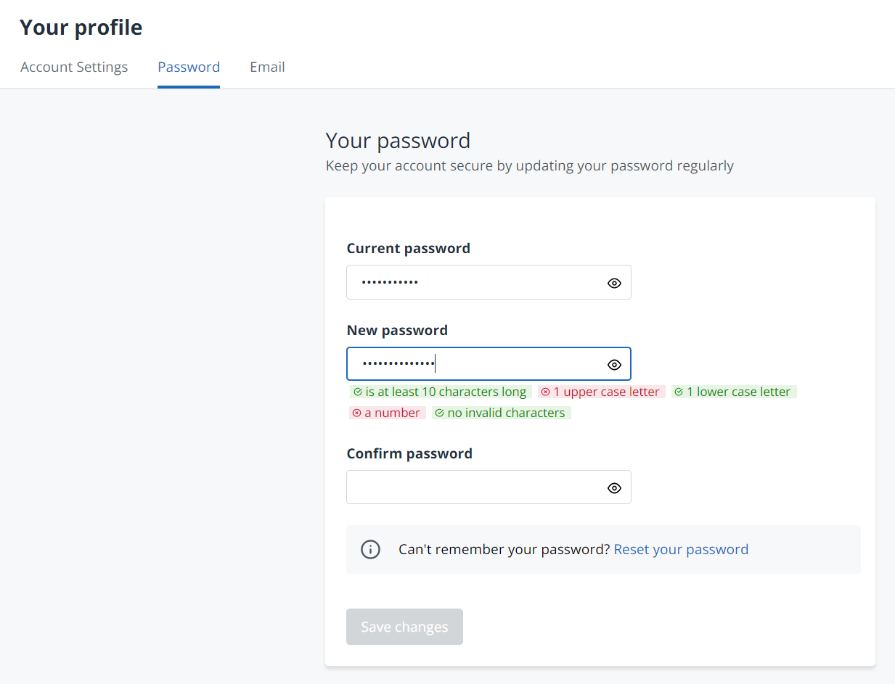
Task: Select the Password tab
Action: coord(189,67)
